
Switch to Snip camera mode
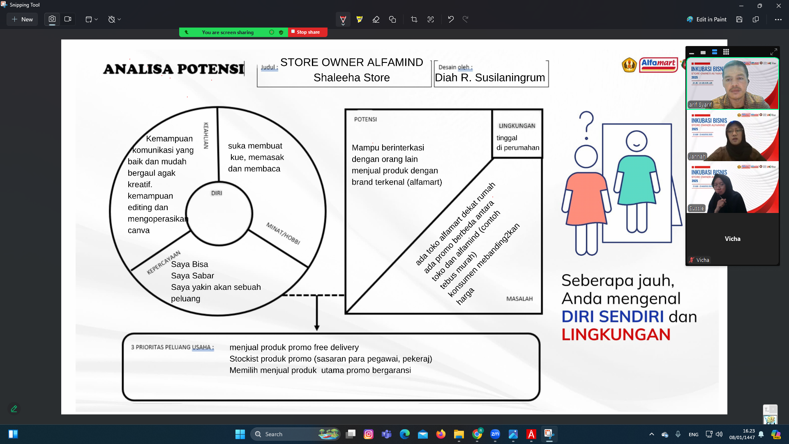[52, 19]
